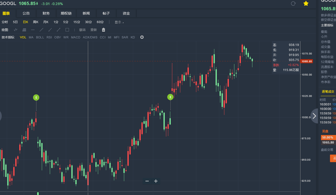Select the parallel lines drawing tool
This screenshot has height=195, width=336.
pyautogui.click(x=24, y=30)
